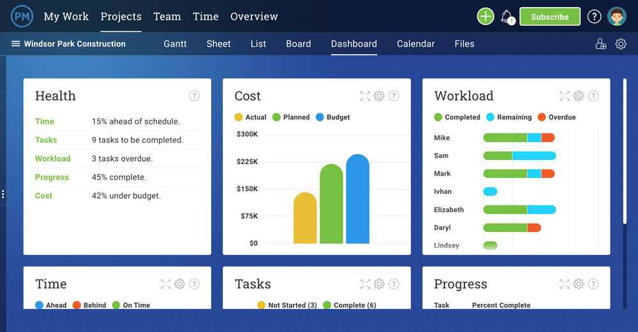This screenshot has height=332, width=638.
Task: Click the PM logo icon
Action: click(x=22, y=17)
